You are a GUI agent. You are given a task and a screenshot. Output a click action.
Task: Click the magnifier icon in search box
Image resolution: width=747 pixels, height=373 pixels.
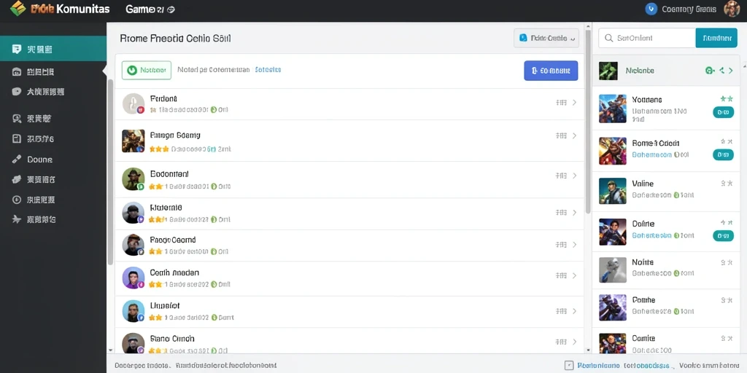pyautogui.click(x=608, y=38)
